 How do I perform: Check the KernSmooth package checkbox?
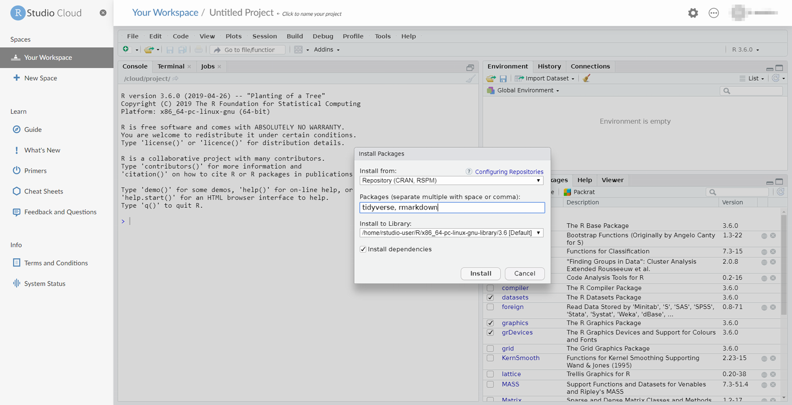(x=490, y=358)
